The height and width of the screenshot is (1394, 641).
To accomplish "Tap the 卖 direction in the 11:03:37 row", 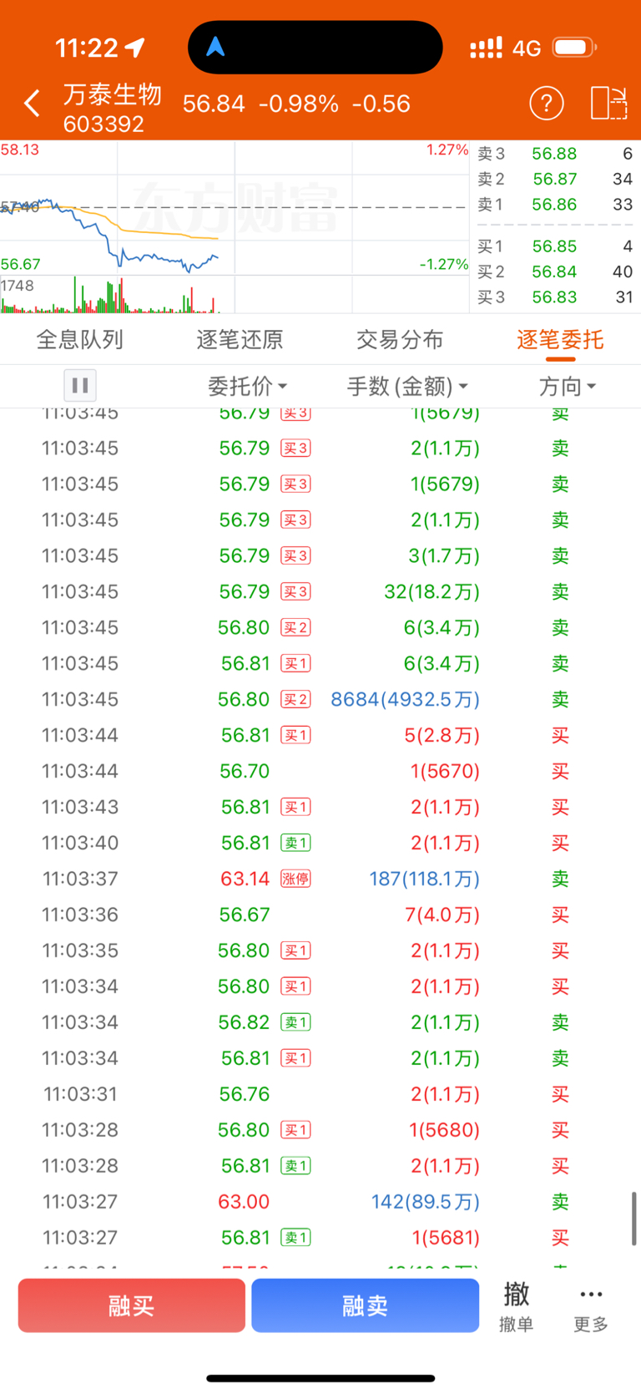I will pos(560,879).
